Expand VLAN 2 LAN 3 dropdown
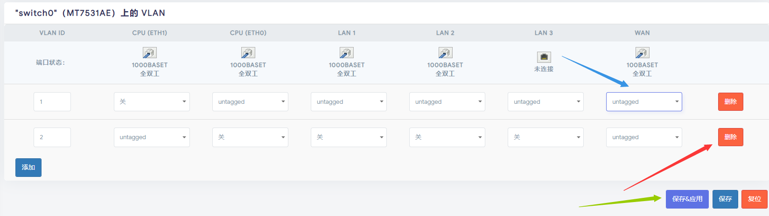The height and width of the screenshot is (216, 769). click(x=545, y=137)
